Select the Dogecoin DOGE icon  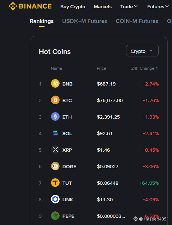pyautogui.click(x=55, y=166)
